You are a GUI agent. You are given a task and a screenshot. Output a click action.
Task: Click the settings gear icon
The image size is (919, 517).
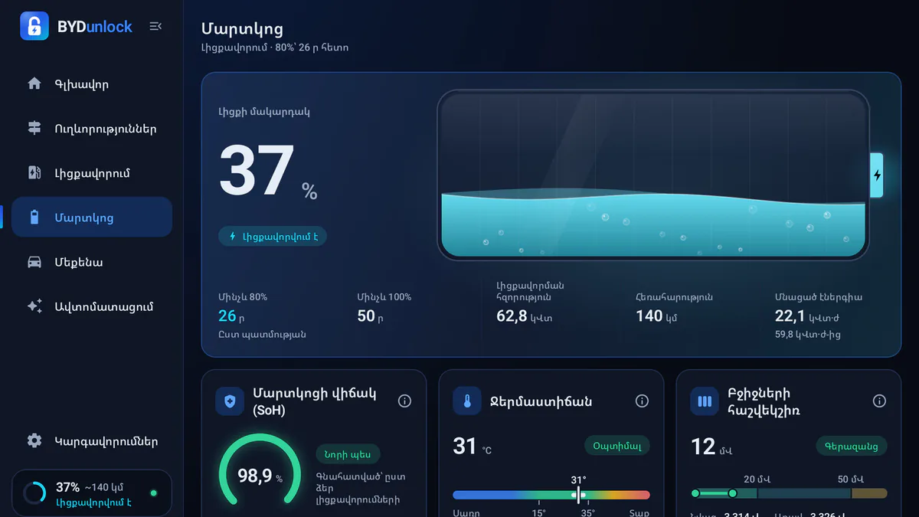34,440
